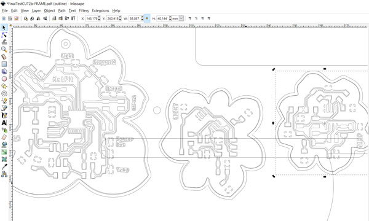Select the Rectangle tool
The image size is (369, 221).
pyautogui.click(x=4, y=64)
